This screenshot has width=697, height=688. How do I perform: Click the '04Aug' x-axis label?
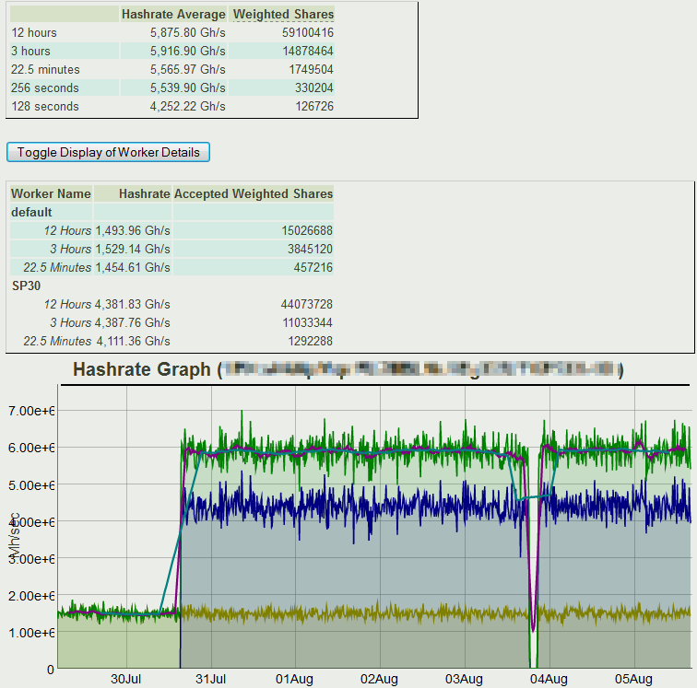[549, 679]
